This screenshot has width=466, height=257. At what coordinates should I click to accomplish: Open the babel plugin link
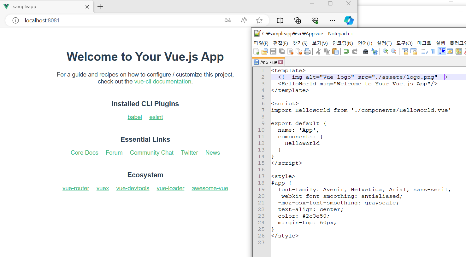coord(135,117)
